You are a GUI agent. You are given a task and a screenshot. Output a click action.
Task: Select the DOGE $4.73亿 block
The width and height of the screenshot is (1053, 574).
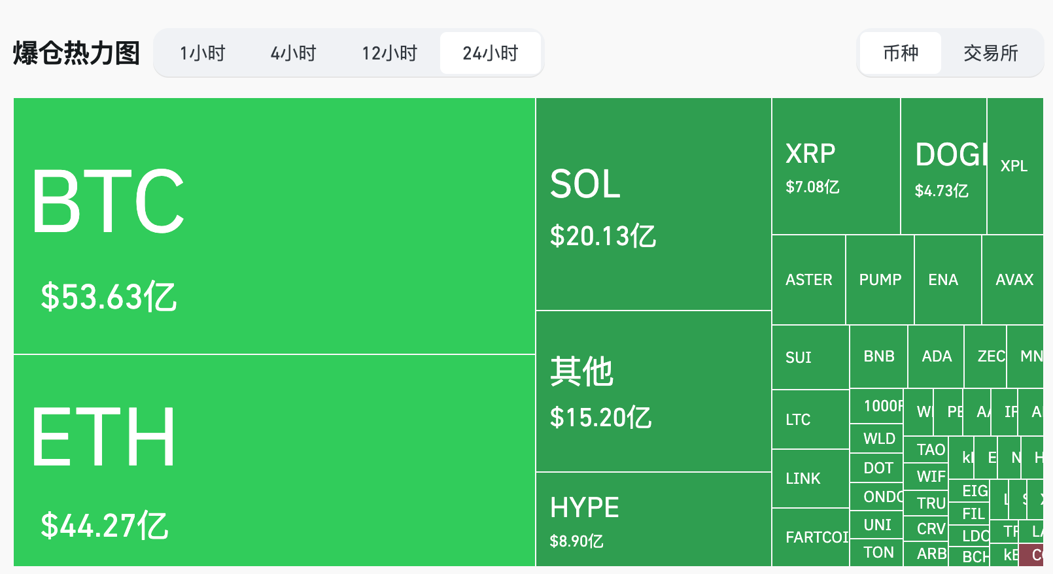coord(942,166)
